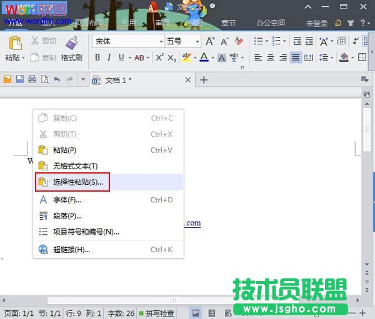Expand the 粘贴 paste options arrow
The width and height of the screenshot is (375, 319).
pos(23,58)
